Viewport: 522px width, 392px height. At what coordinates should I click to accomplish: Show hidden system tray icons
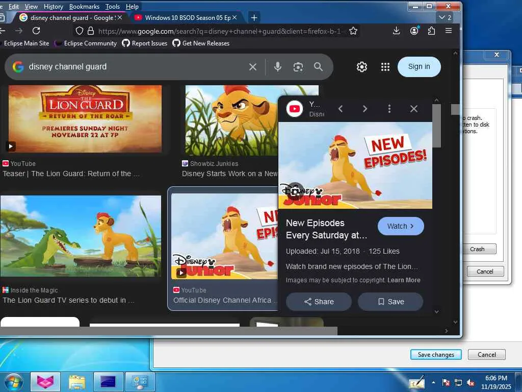433,382
